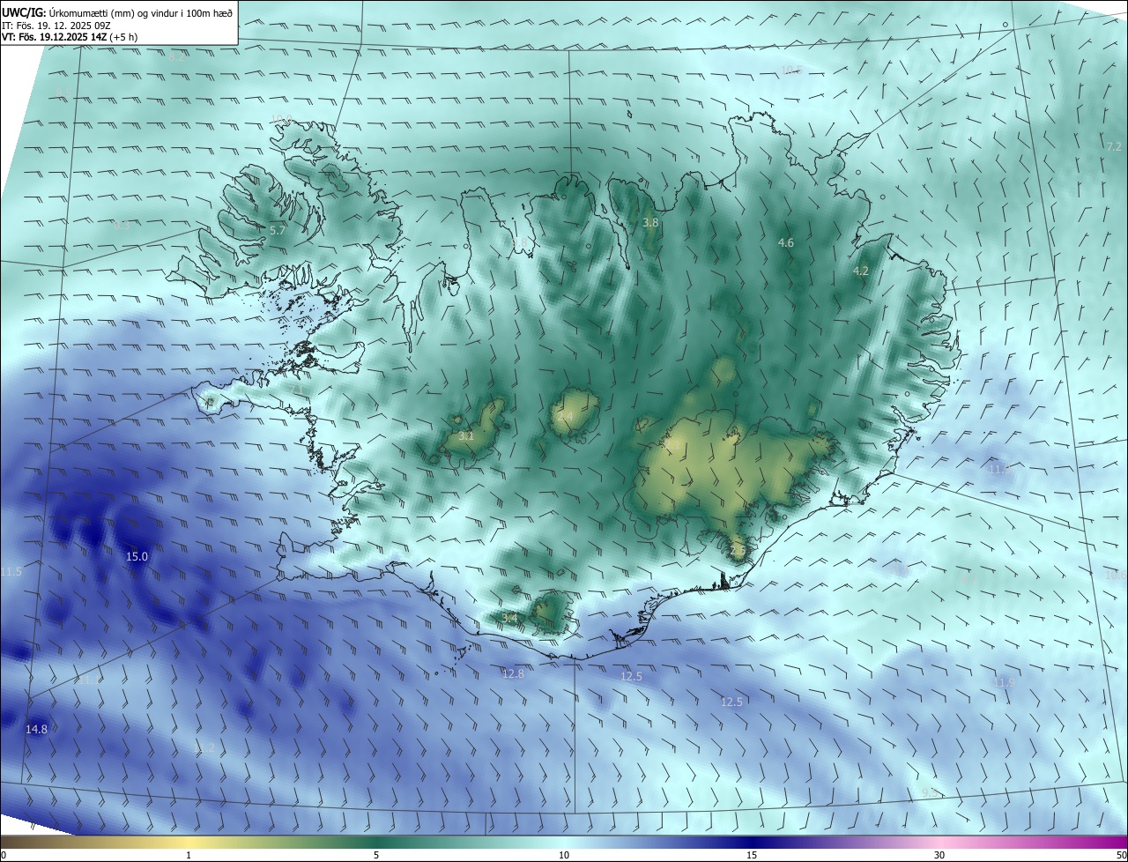Click the 15.0 value label

(x=137, y=556)
